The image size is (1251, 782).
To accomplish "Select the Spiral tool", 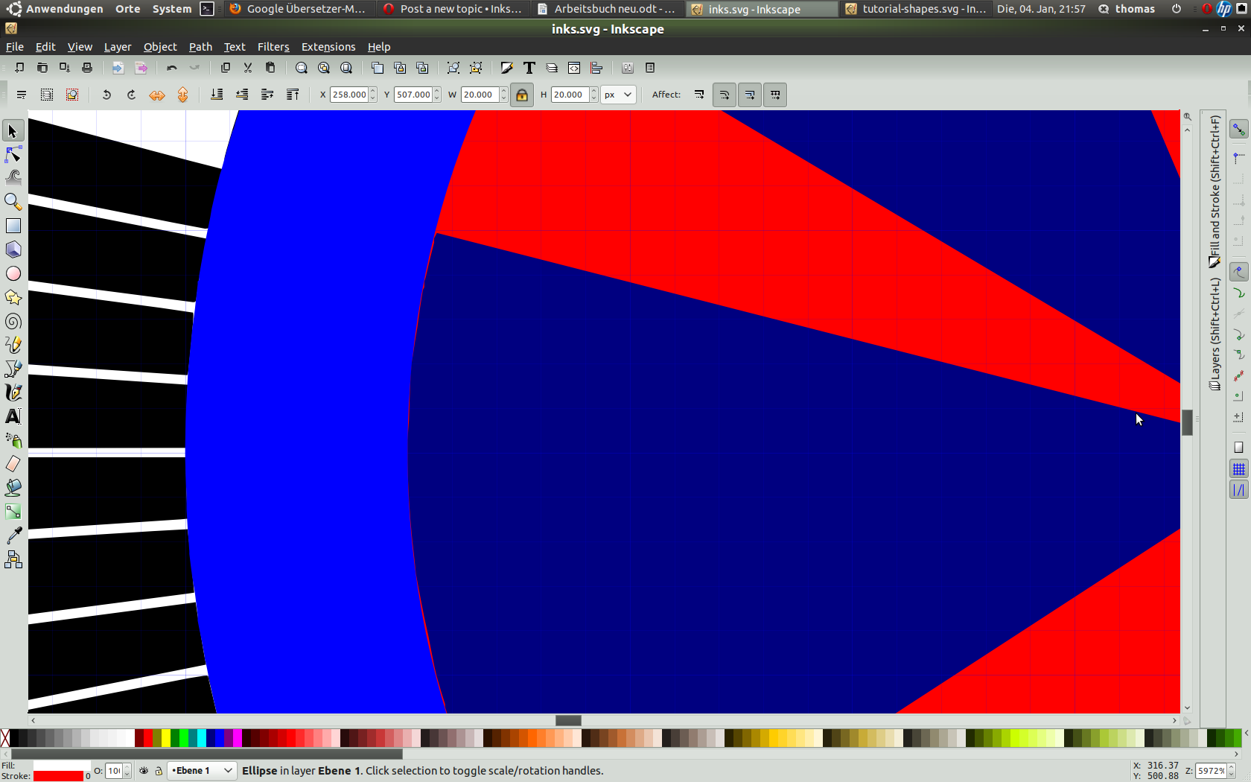I will 13,322.
